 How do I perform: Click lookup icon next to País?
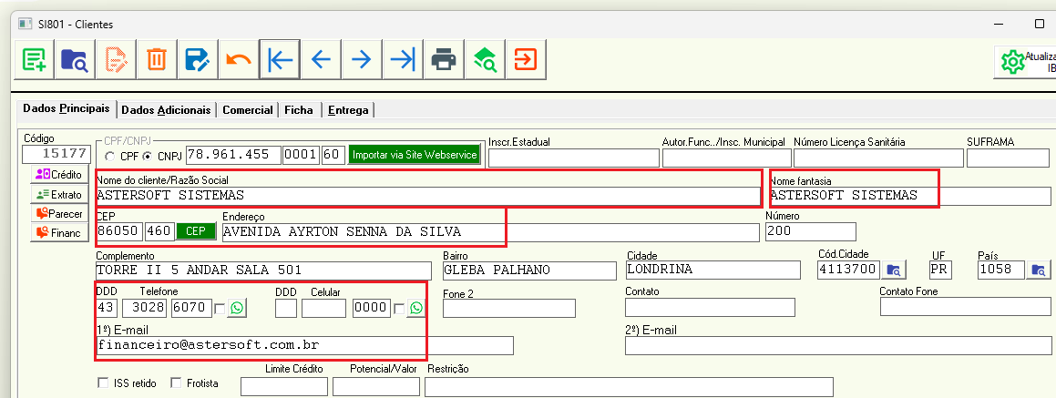[x=1040, y=270]
